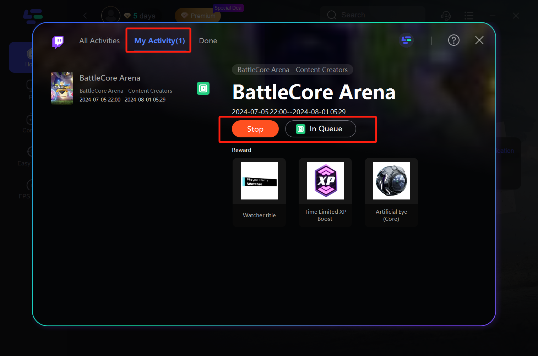538x356 pixels.
Task: Click the date range under the large heading
Action: coord(289,112)
